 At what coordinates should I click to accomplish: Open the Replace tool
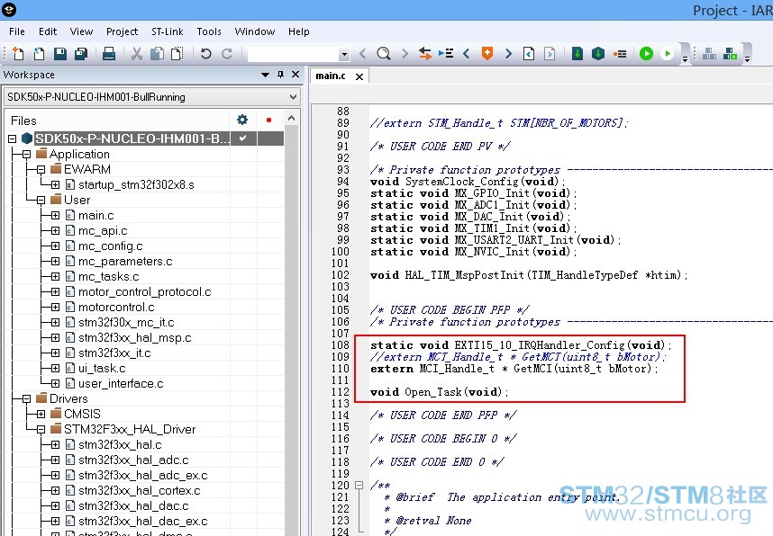coord(425,54)
